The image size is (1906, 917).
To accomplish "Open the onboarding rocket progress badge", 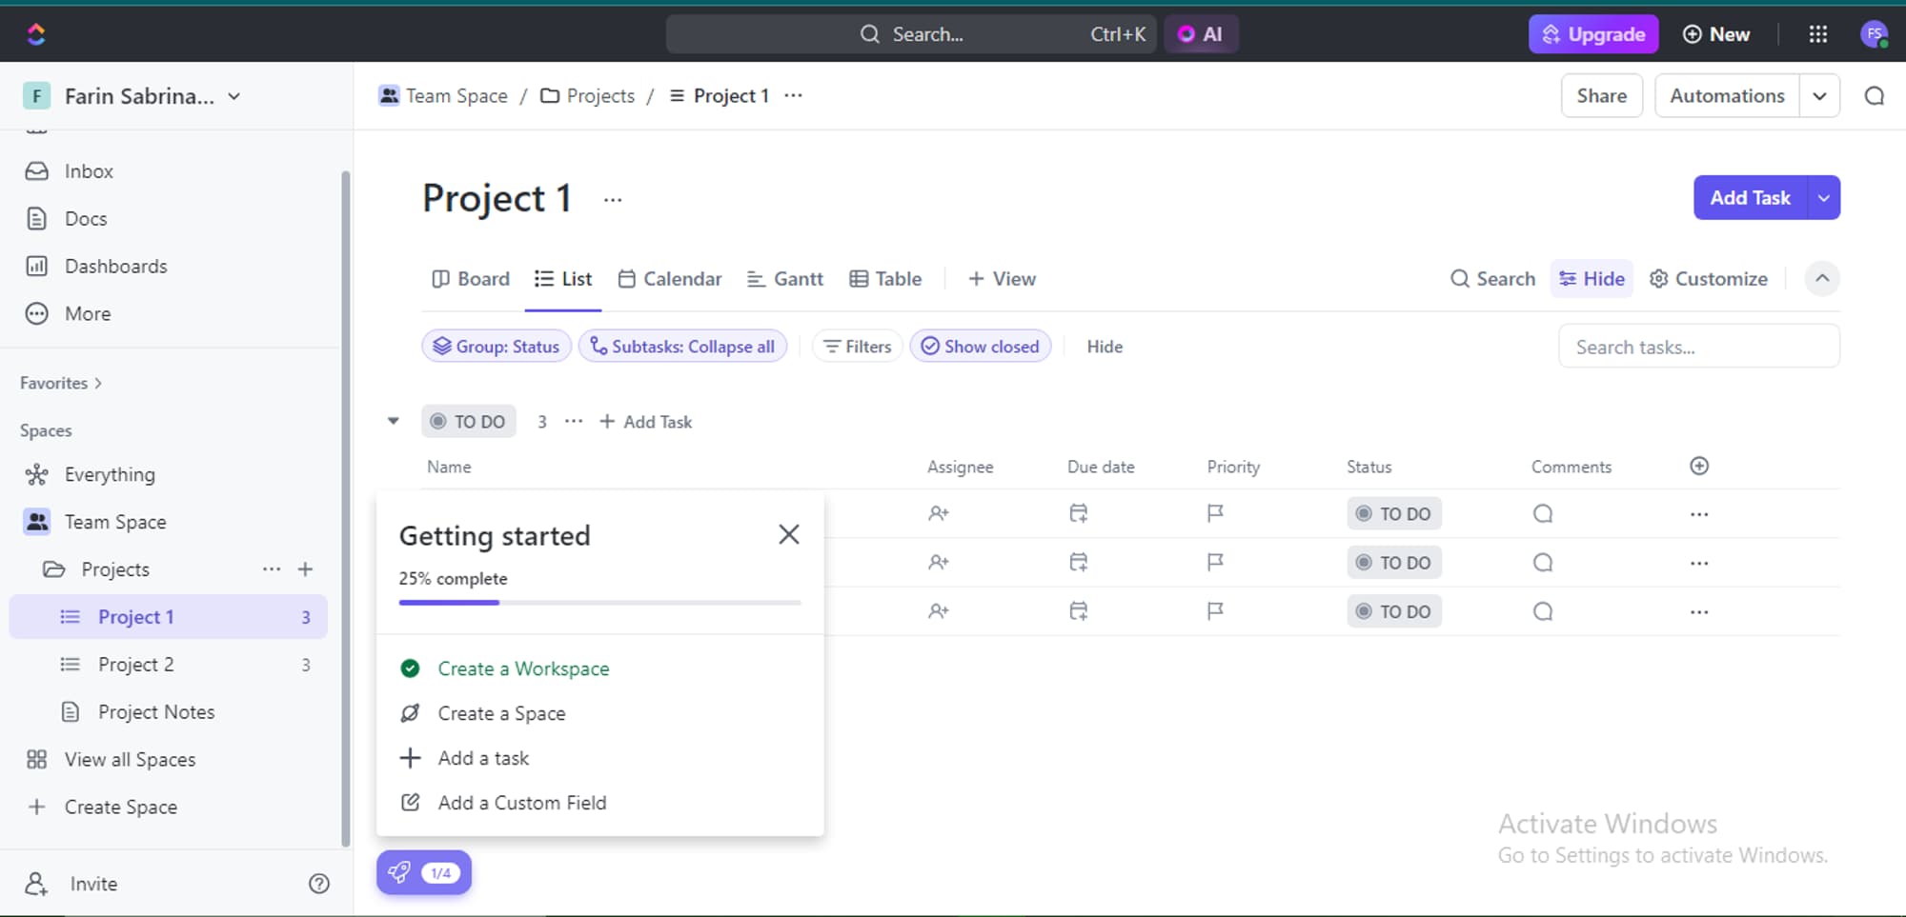I will pos(423,871).
